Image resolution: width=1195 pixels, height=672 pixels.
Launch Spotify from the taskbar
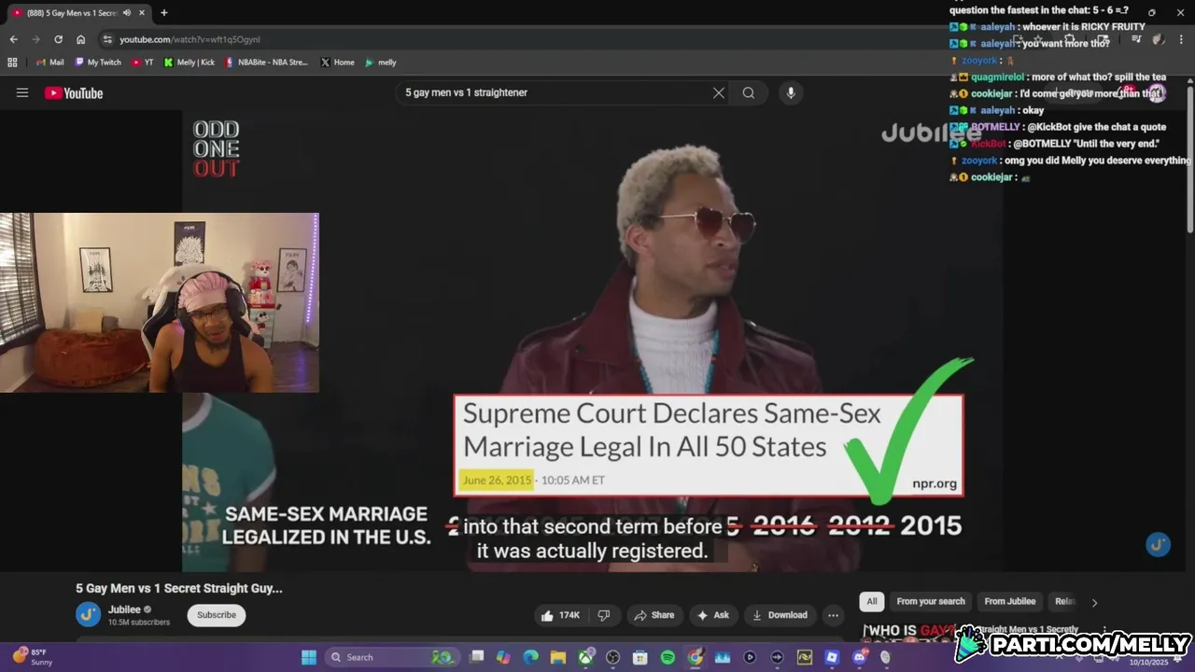[668, 657]
